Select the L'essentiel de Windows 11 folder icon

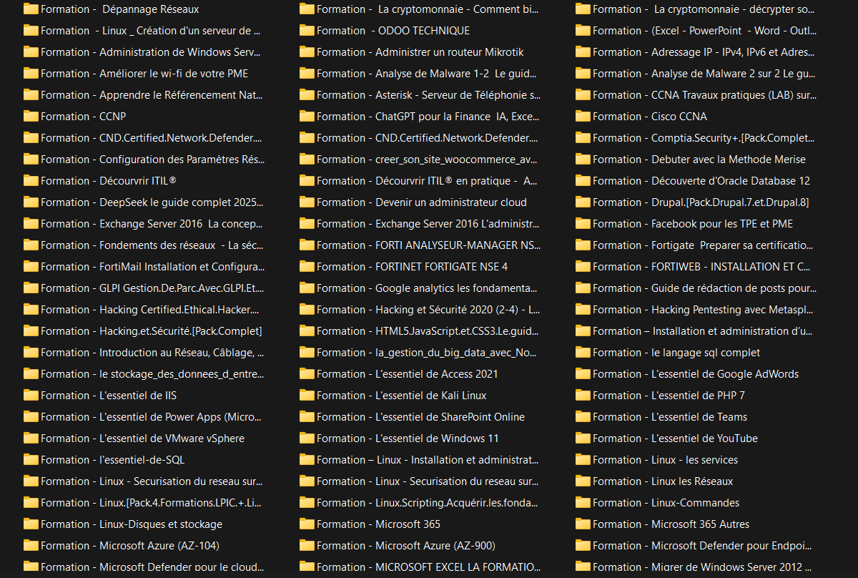coord(307,439)
